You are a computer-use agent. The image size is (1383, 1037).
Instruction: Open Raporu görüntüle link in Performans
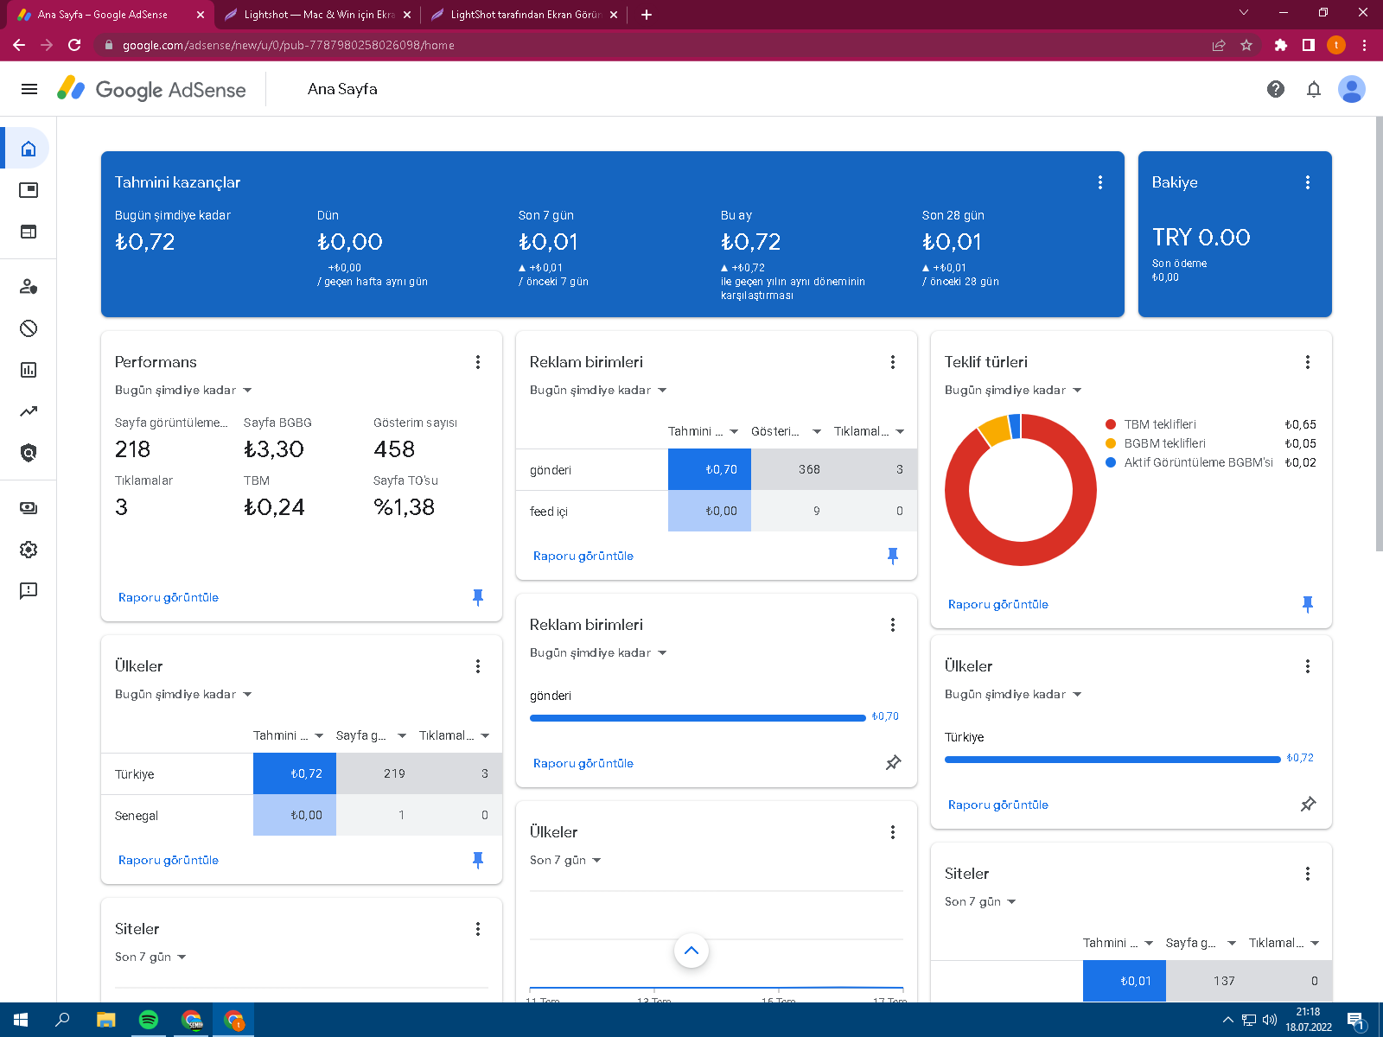[x=169, y=597]
